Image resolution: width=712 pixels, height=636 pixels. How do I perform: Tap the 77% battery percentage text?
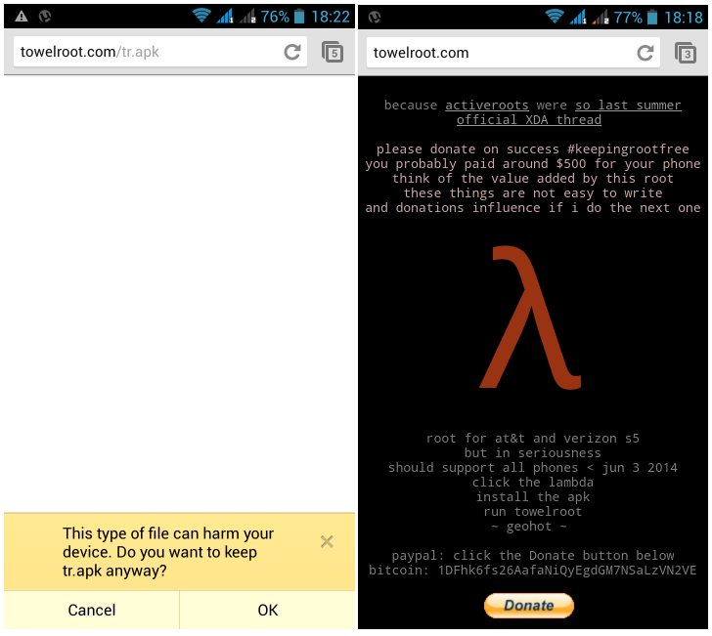click(x=628, y=19)
